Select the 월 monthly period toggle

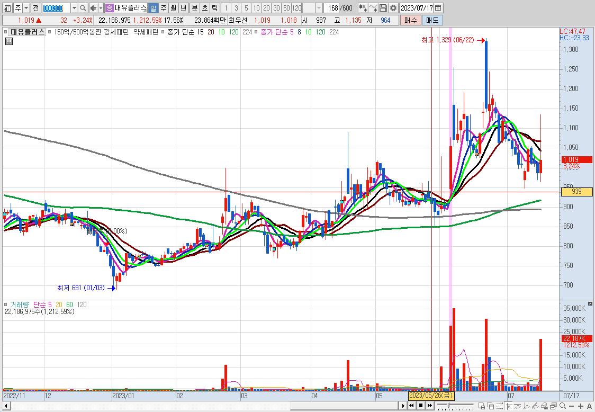pyautogui.click(x=174, y=7)
